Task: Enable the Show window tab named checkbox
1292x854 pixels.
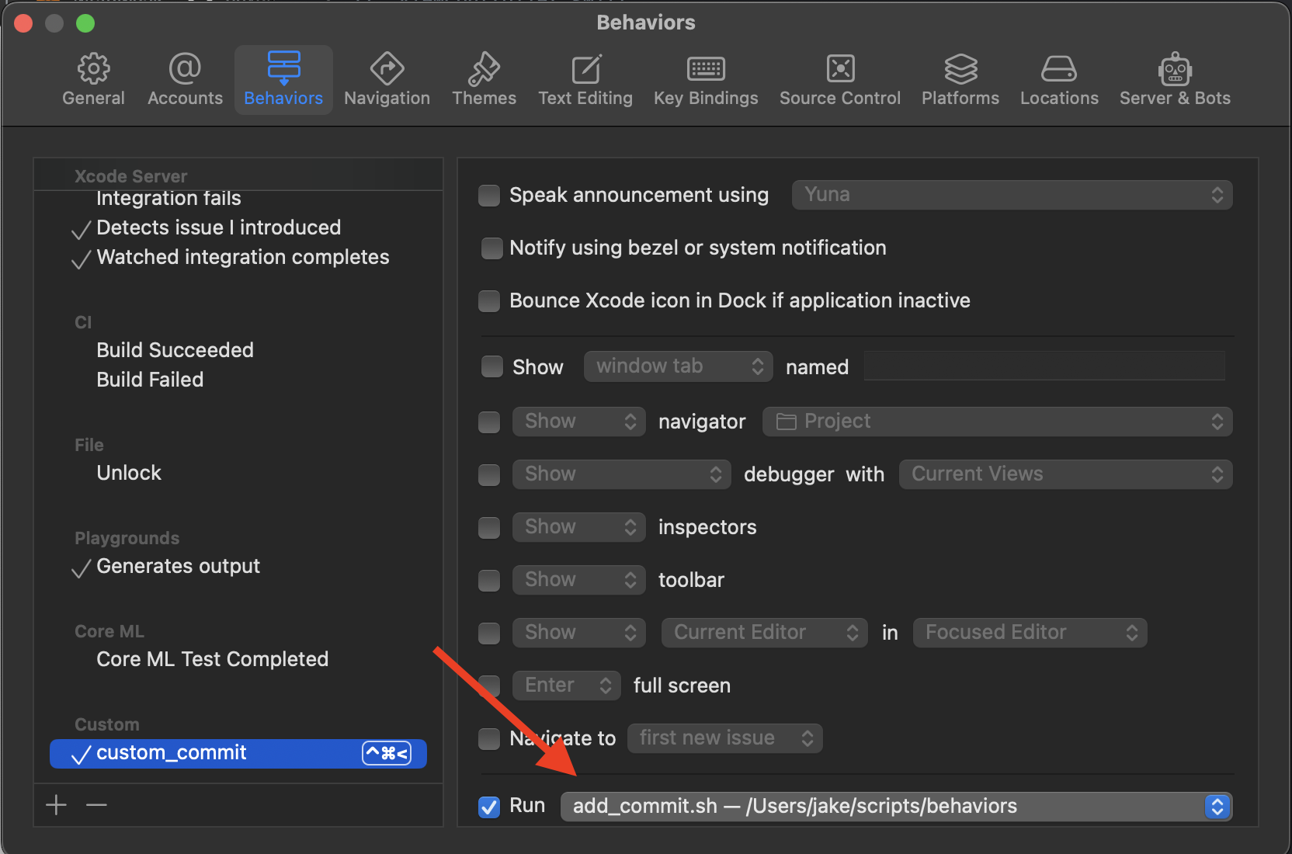Action: tap(492, 366)
